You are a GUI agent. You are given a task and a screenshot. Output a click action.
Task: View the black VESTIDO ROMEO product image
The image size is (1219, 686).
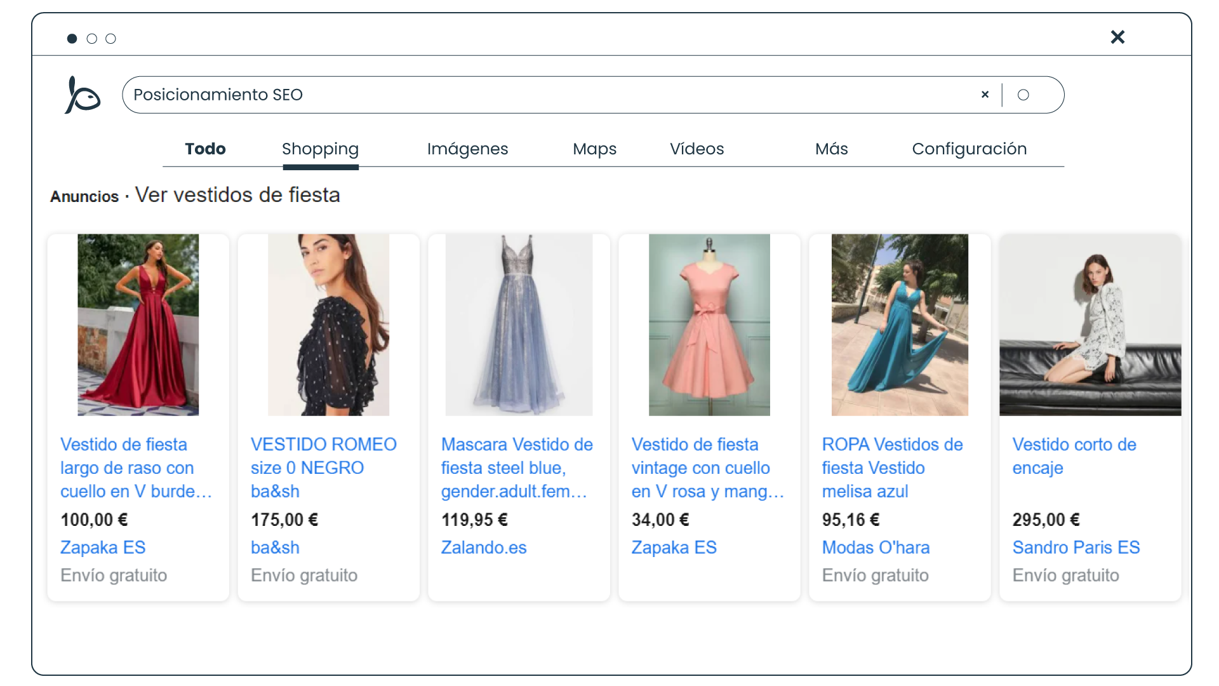coord(328,325)
